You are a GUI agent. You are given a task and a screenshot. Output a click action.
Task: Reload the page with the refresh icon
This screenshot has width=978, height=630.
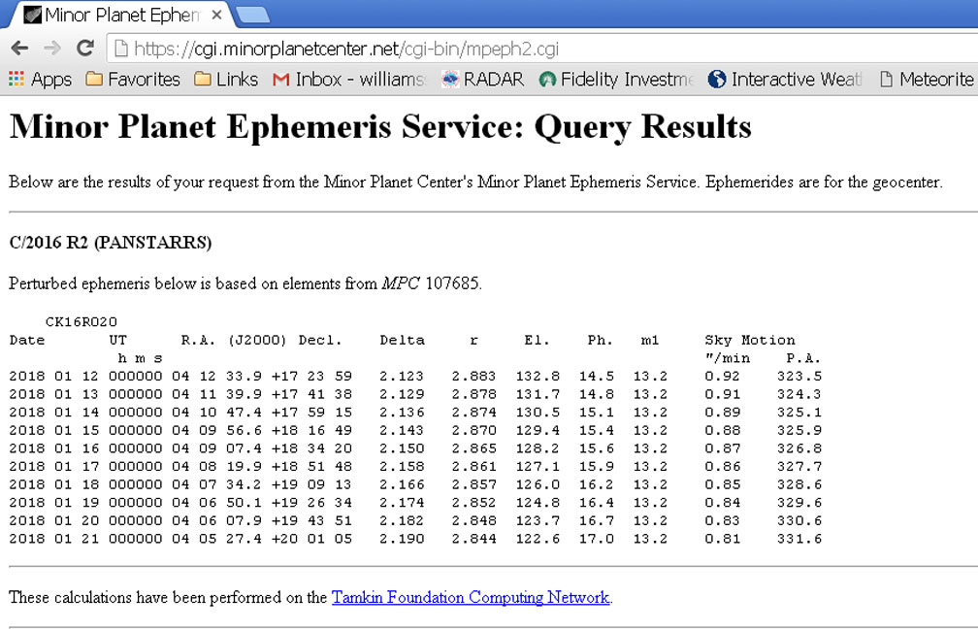(85, 49)
